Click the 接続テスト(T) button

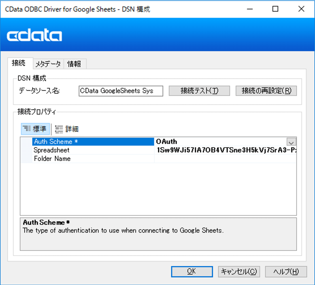point(199,91)
